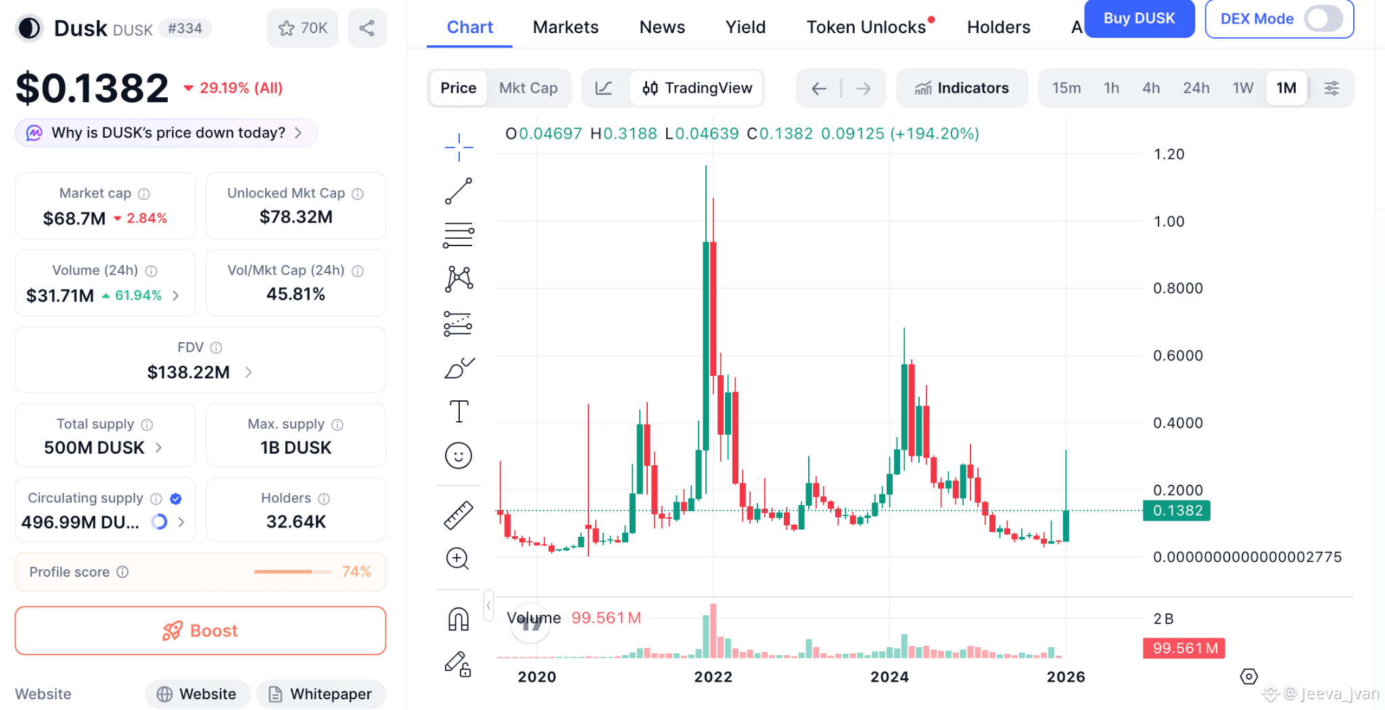
Task: Show Unlocked Mkt Cap info tooltip
Action: [x=358, y=194]
